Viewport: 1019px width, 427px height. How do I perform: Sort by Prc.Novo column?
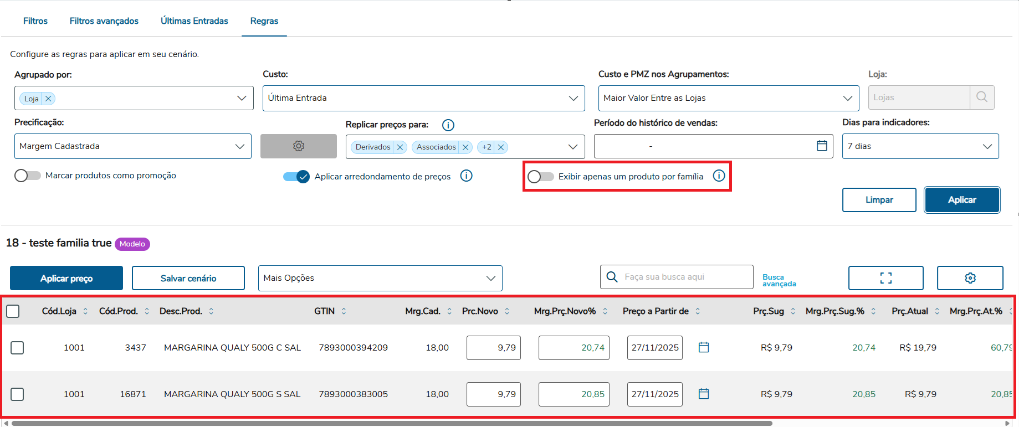507,311
